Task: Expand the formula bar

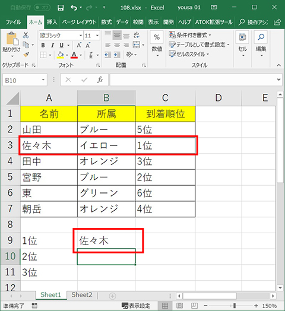Action: [279, 80]
